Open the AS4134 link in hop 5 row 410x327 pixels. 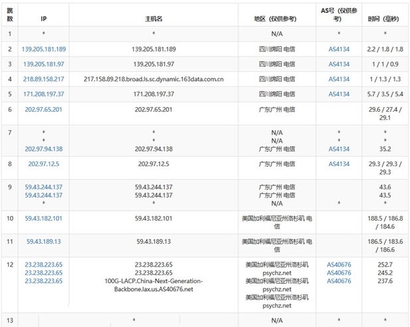click(338, 94)
